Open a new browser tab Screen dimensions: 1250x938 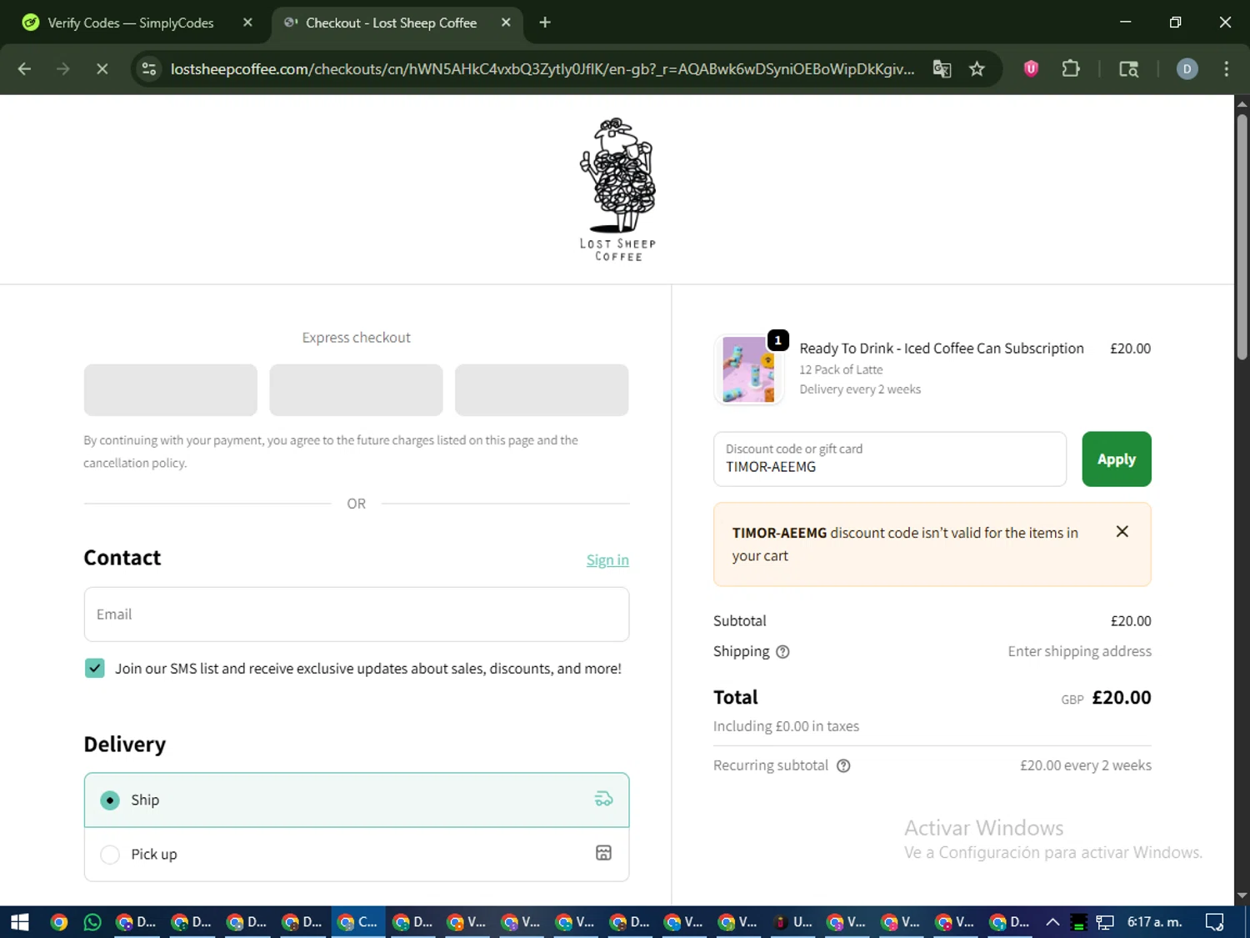pyautogui.click(x=545, y=23)
